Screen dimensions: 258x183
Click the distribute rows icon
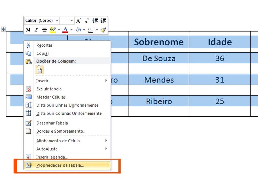[x=29, y=105]
